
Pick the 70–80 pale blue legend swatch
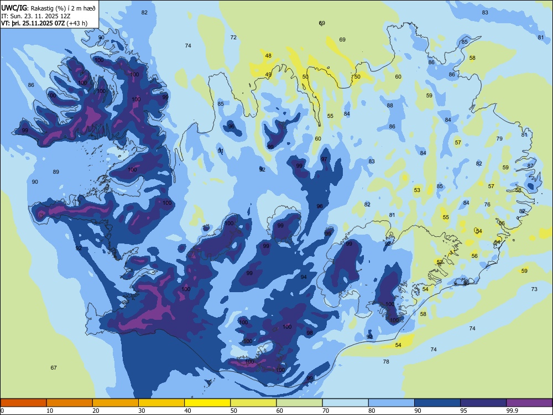[345, 403]
